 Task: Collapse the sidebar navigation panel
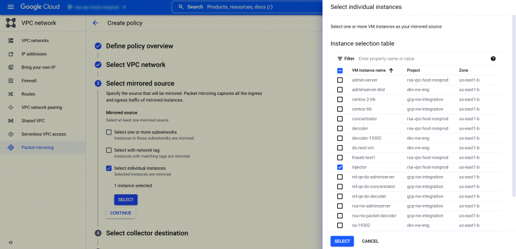[x=11, y=243]
